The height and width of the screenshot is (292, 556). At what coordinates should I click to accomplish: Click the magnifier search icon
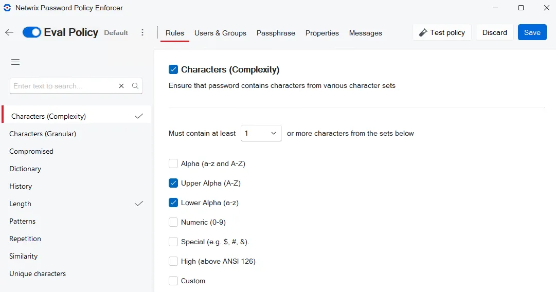pos(135,86)
